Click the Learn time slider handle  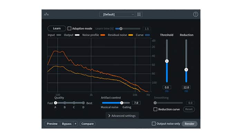click(x=121, y=29)
